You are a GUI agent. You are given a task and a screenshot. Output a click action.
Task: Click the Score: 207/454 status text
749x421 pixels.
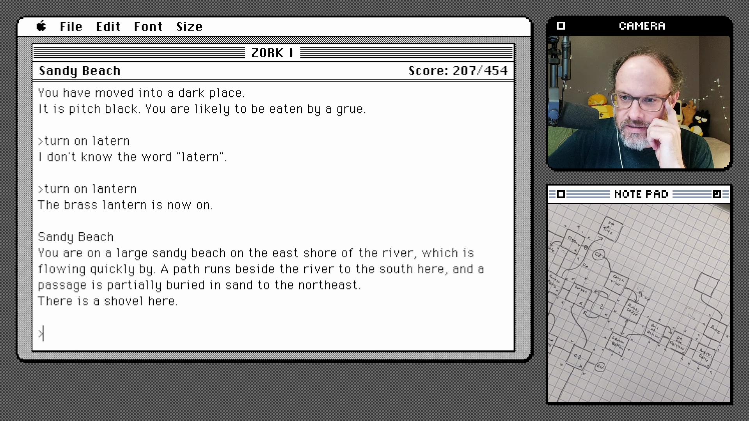pos(458,71)
